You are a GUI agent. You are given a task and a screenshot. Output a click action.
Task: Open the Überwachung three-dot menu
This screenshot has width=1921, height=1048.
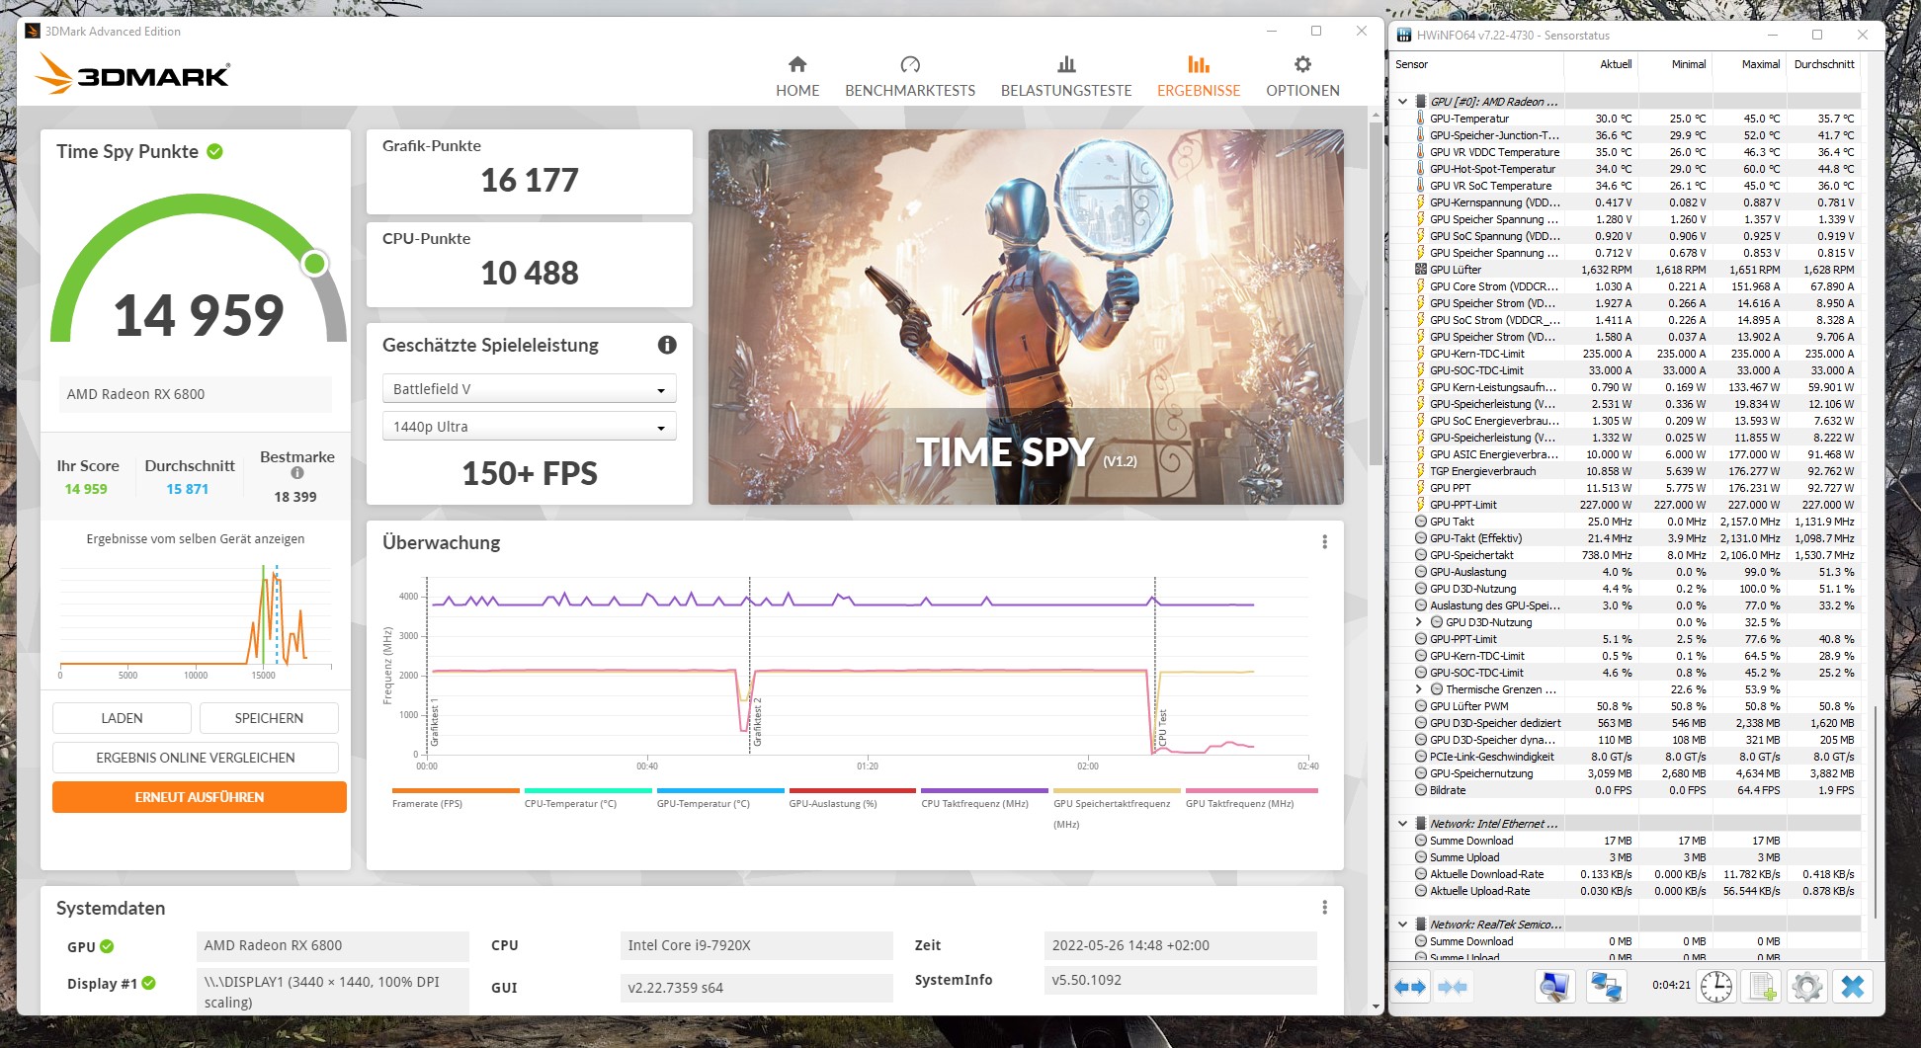(1324, 542)
